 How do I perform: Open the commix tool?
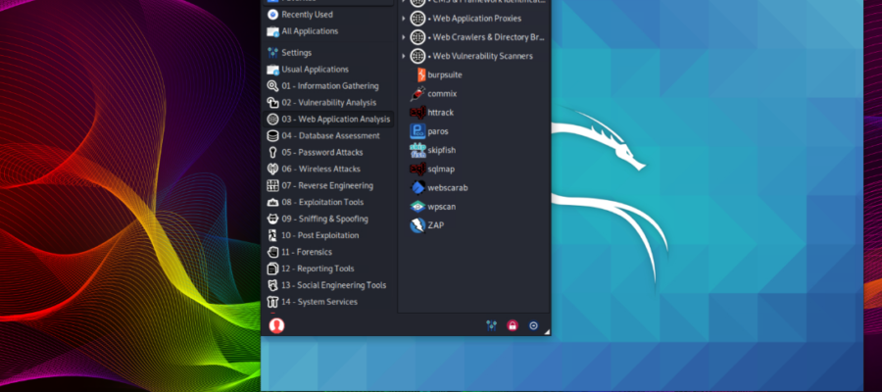click(x=433, y=93)
